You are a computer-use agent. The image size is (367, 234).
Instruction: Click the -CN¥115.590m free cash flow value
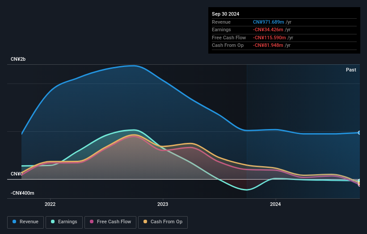point(270,38)
